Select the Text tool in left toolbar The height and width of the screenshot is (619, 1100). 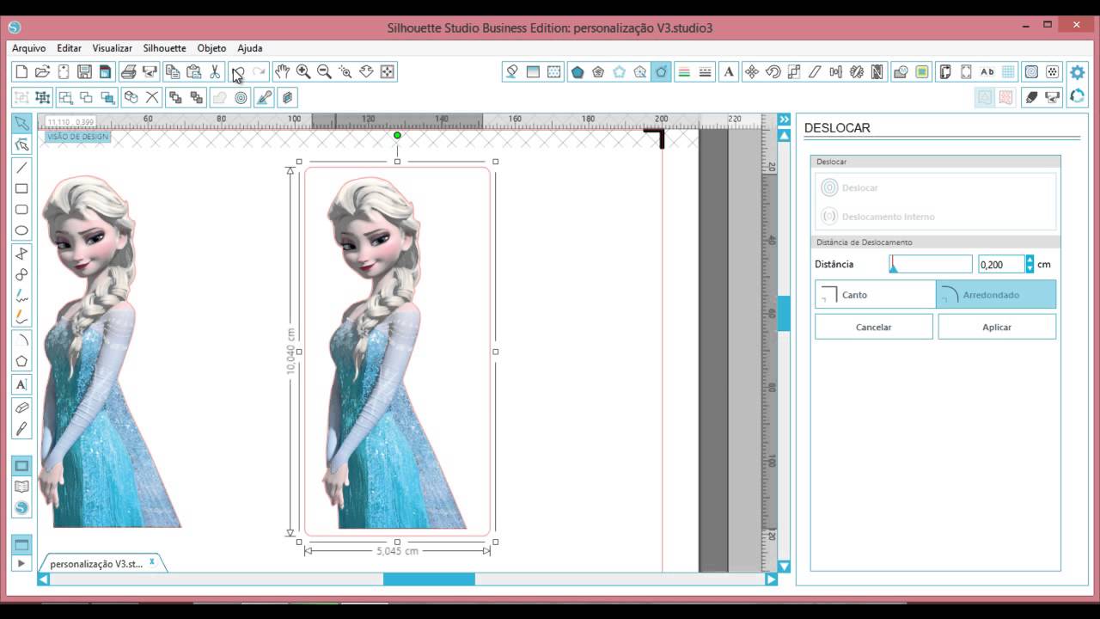point(21,384)
